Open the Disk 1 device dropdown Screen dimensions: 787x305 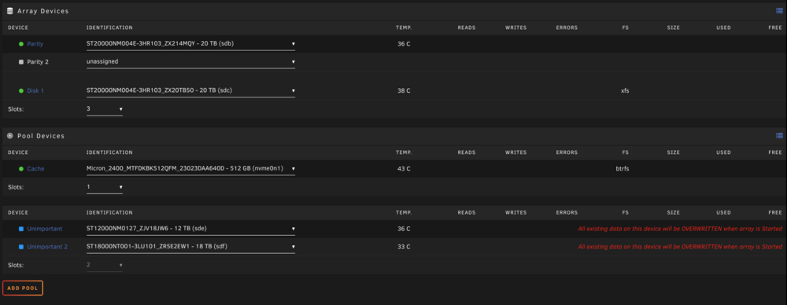[x=190, y=91]
